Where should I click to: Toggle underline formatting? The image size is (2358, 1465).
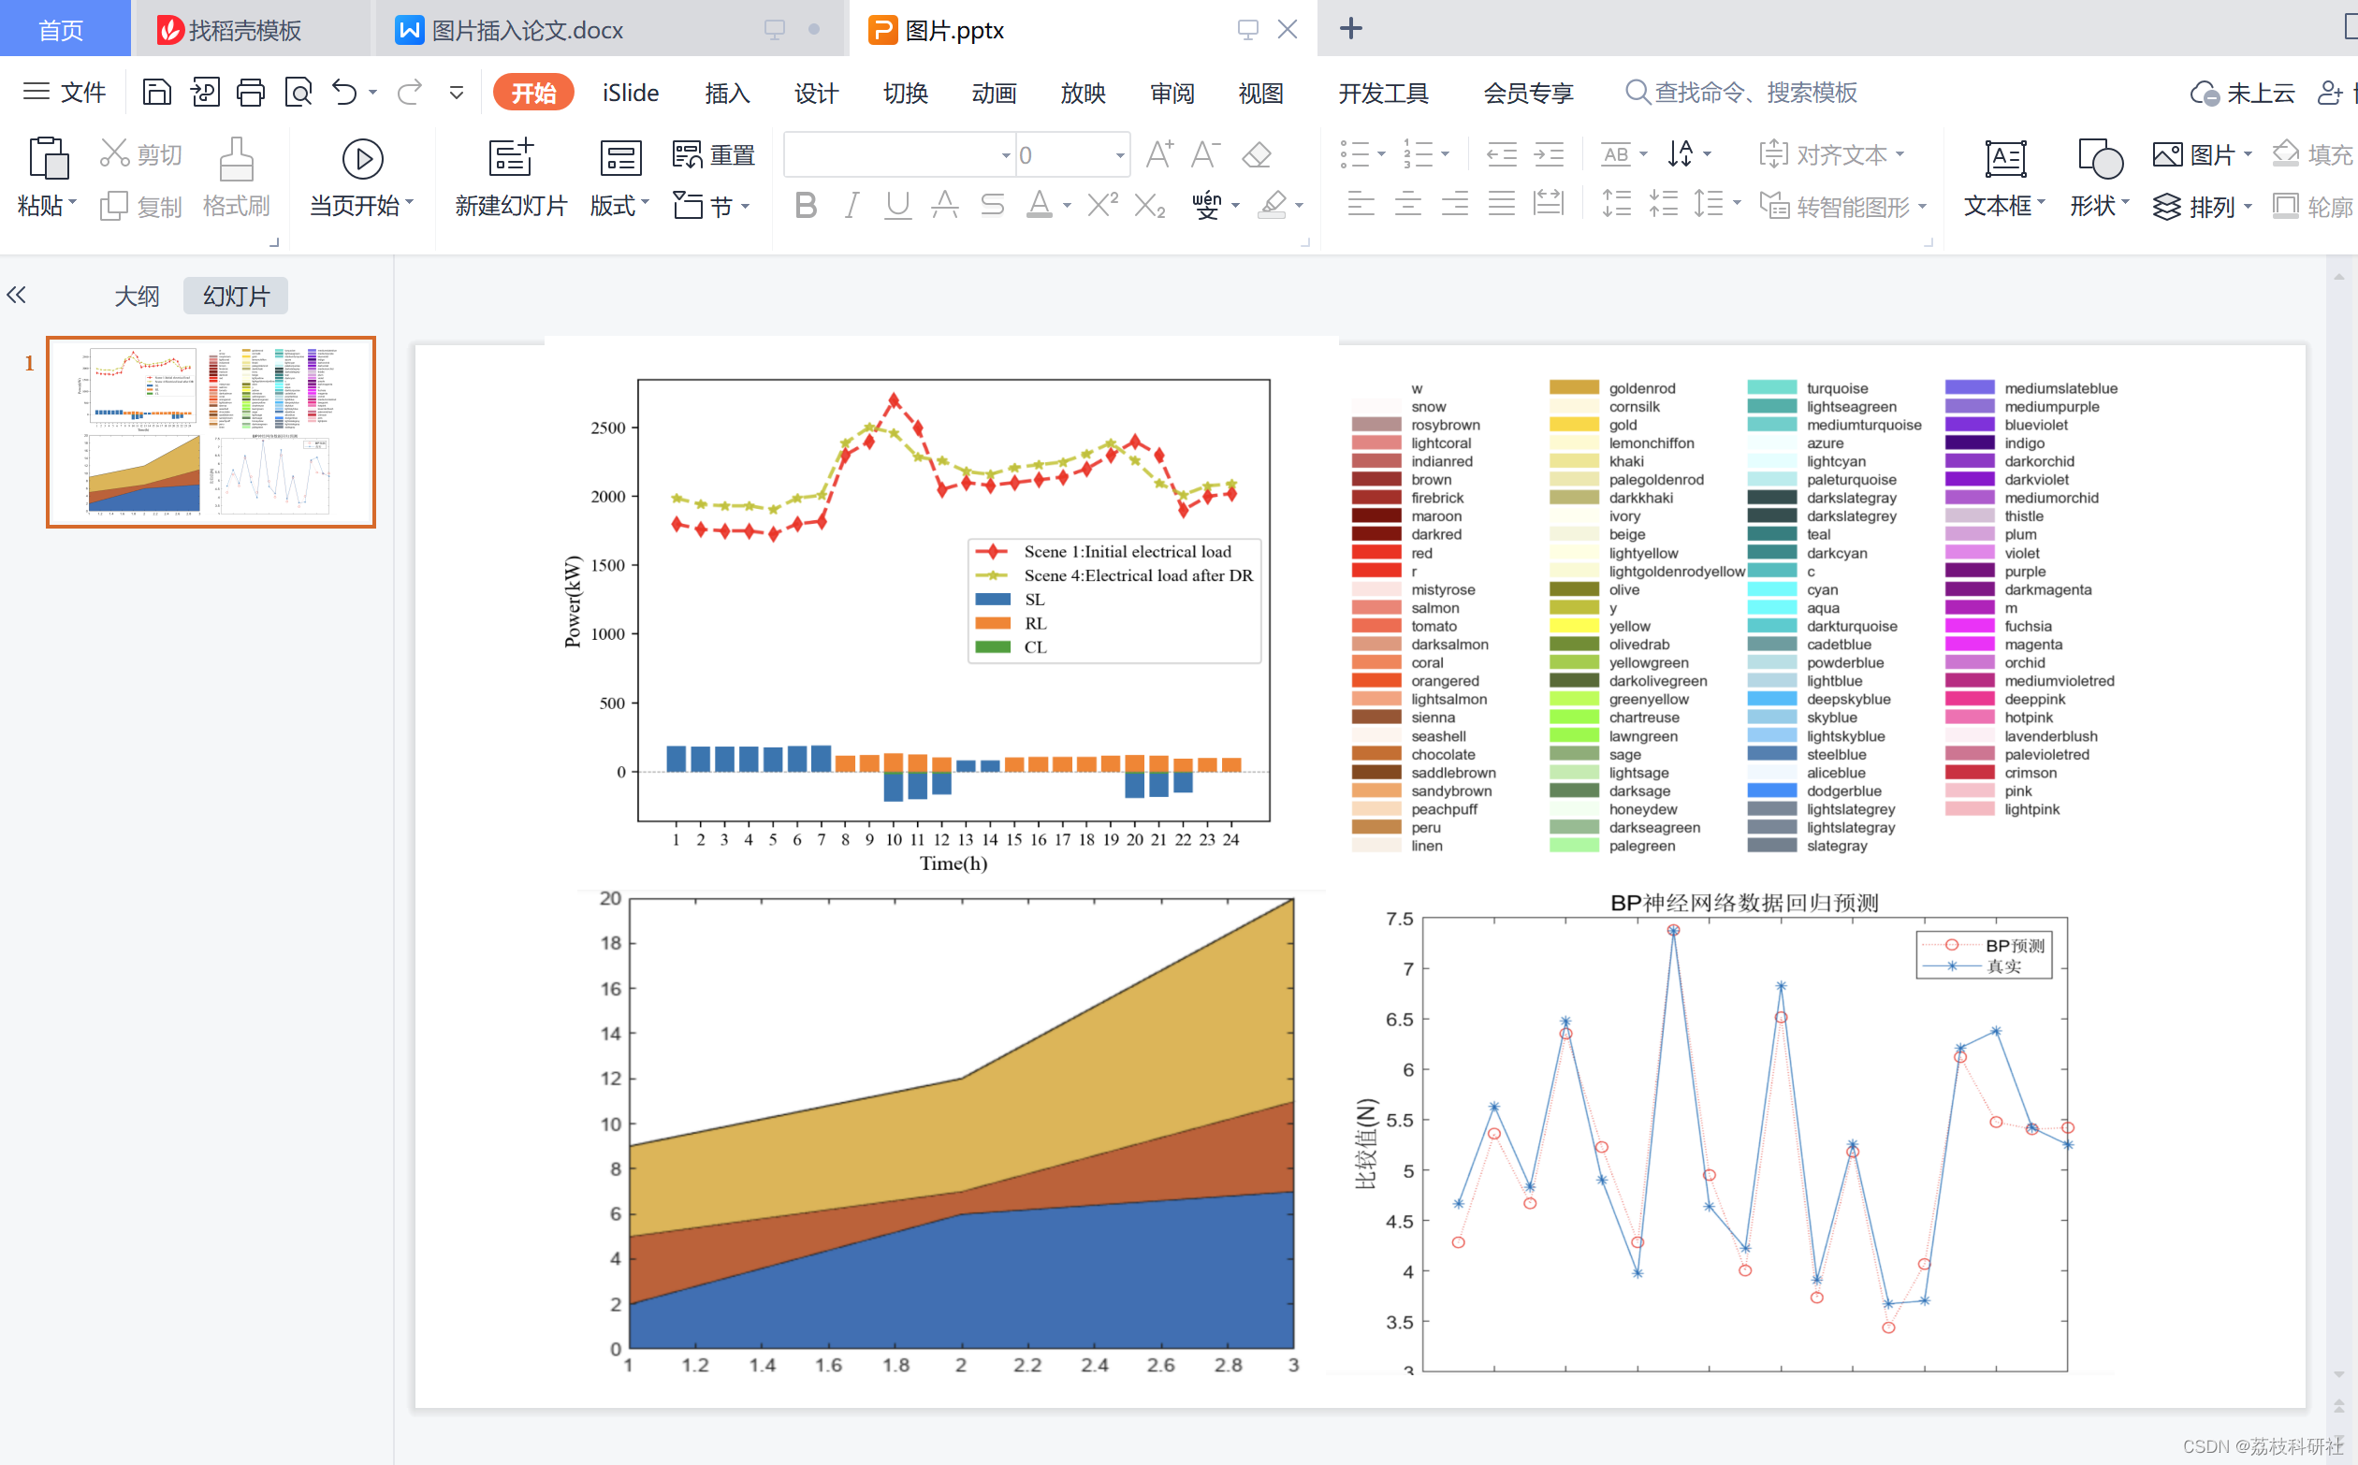click(x=897, y=206)
